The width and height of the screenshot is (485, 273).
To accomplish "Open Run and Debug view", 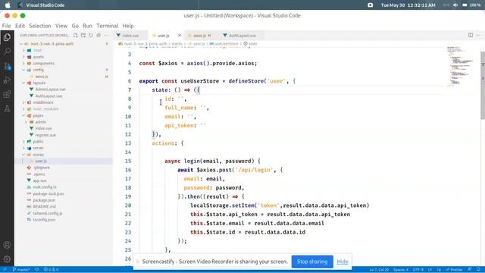I will tap(7, 80).
